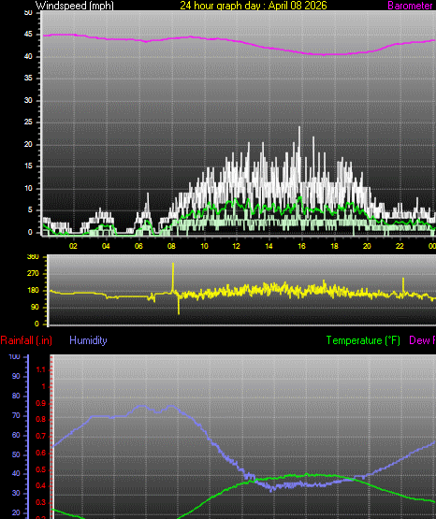
Task: Click the '270' value on wind direction axis
Action: [33, 273]
